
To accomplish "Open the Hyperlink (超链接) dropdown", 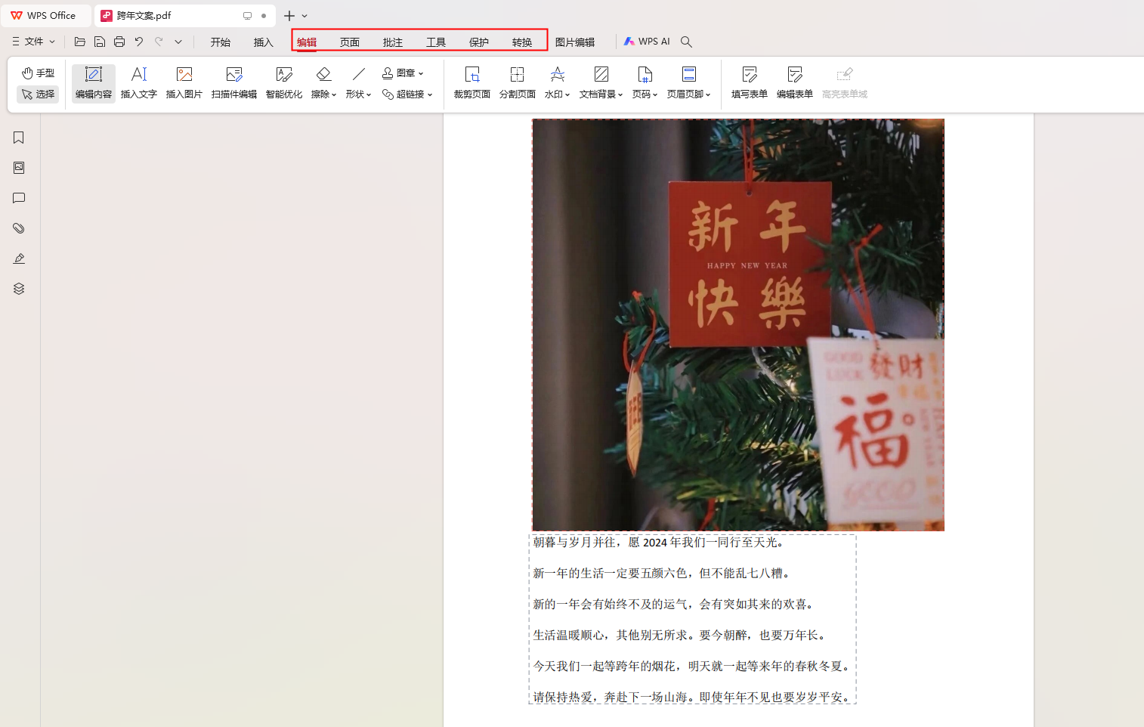I will [x=407, y=94].
